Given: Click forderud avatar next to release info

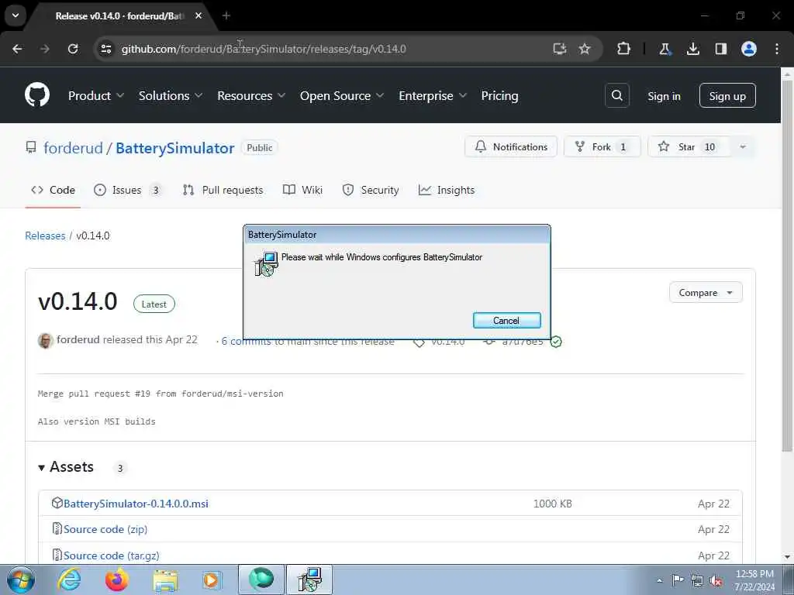Looking at the screenshot, I should [46, 341].
